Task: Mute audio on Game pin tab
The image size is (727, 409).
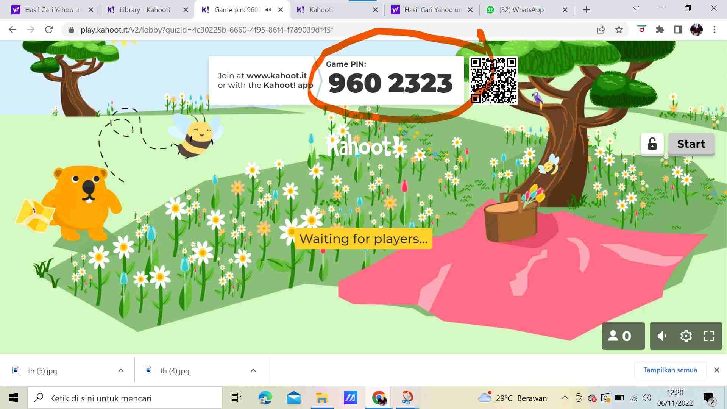Action: pyautogui.click(x=268, y=10)
